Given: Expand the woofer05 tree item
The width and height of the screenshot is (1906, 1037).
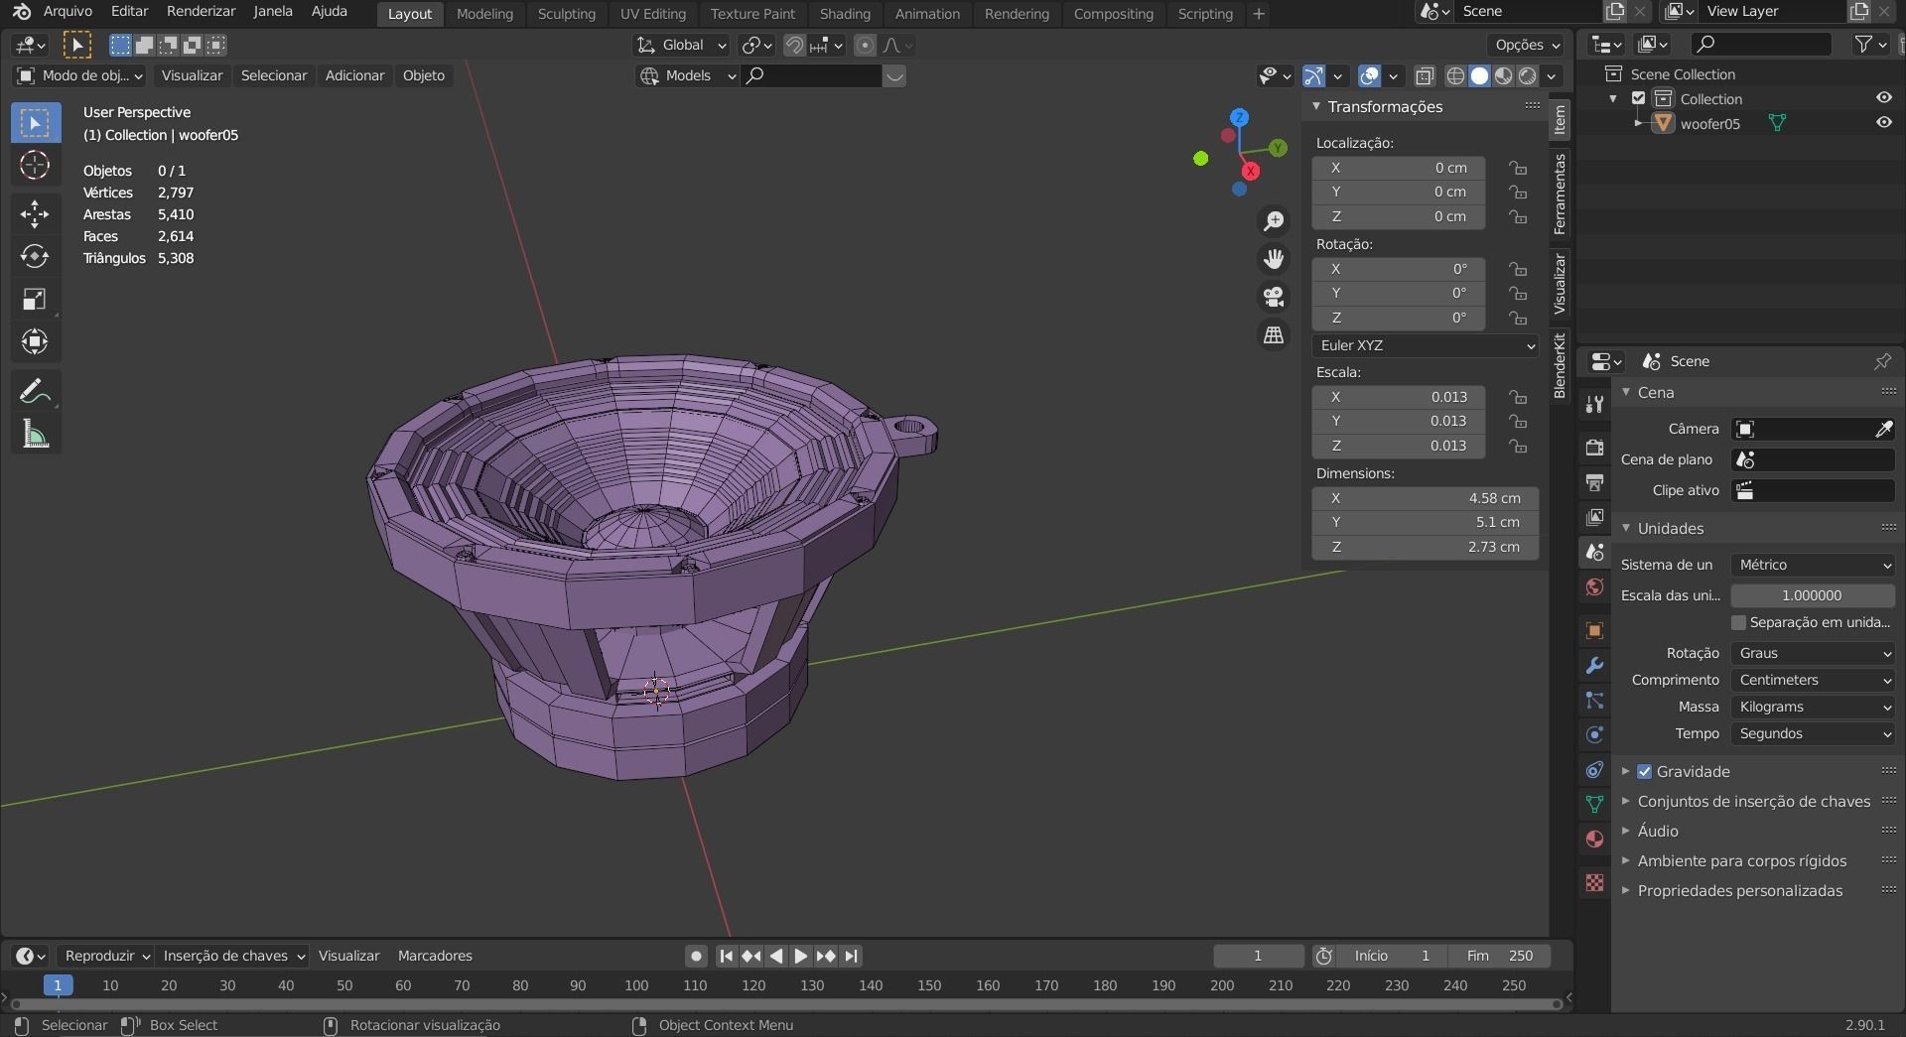Looking at the screenshot, I should (x=1639, y=123).
